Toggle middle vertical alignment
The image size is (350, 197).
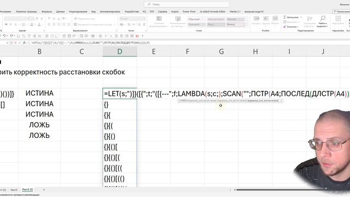coord(54,19)
